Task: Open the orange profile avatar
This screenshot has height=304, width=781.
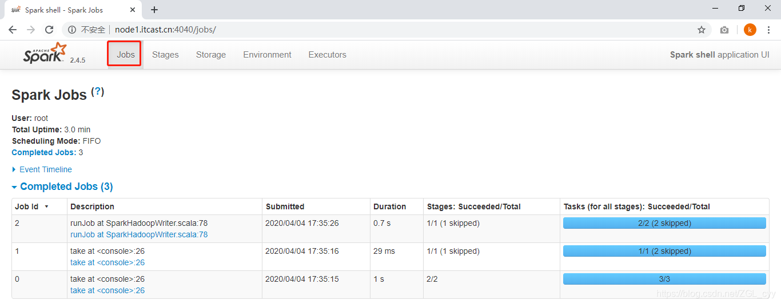Action: pos(750,30)
